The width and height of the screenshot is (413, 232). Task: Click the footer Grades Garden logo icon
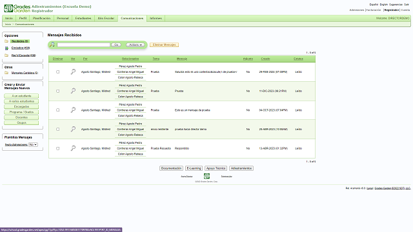click(x=206, y=176)
